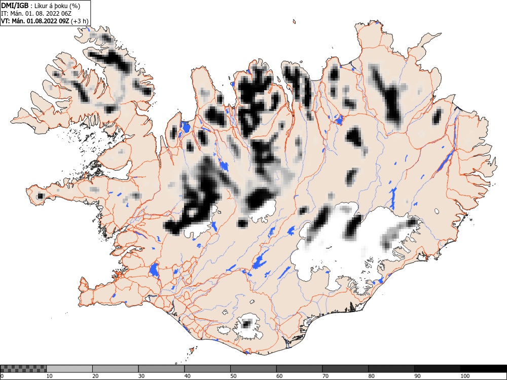The width and height of the screenshot is (507, 380).
Task: Click the '60' scale label
Action: 279,376
